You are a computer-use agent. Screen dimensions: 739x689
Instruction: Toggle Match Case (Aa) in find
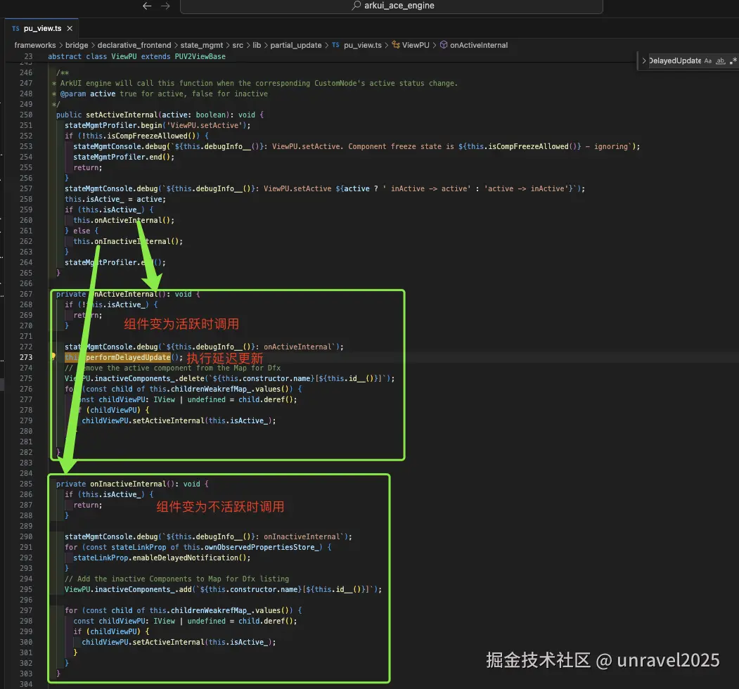click(708, 60)
